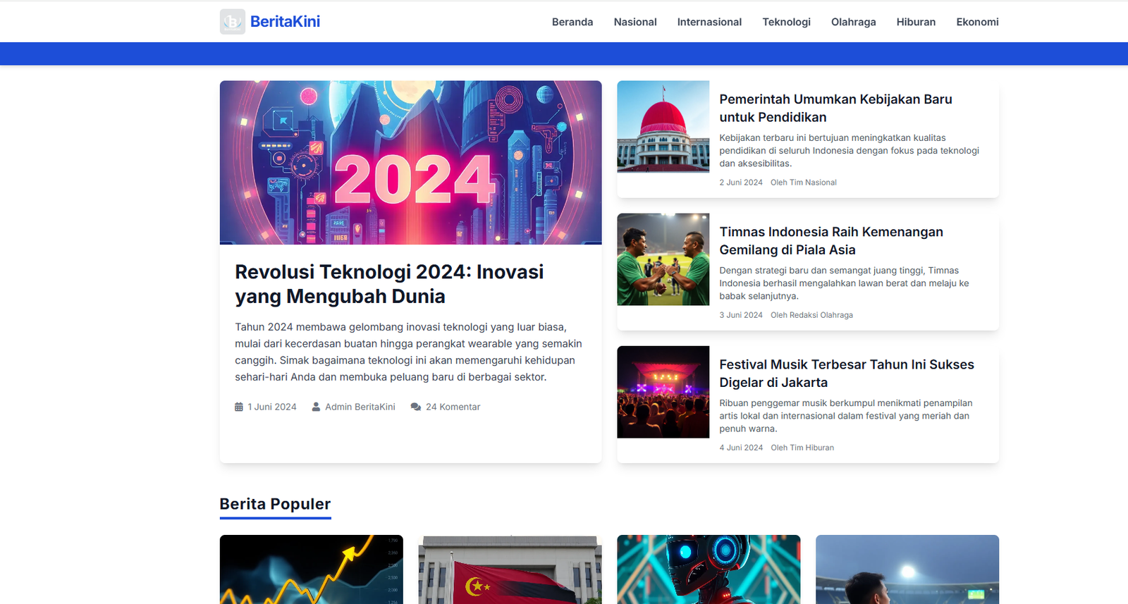This screenshot has height=604, width=1128.
Task: Click the Ribuan penggemar musik excerpt
Action: coord(846,416)
